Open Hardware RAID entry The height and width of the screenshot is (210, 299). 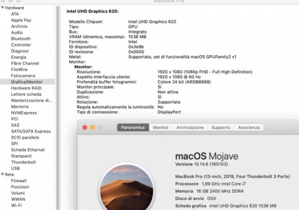pyautogui.click(x=26, y=88)
